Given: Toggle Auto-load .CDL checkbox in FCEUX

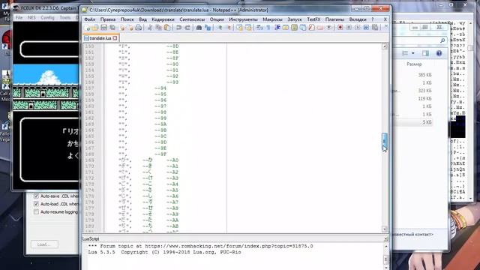Looking at the screenshot, I should tap(37, 204).
